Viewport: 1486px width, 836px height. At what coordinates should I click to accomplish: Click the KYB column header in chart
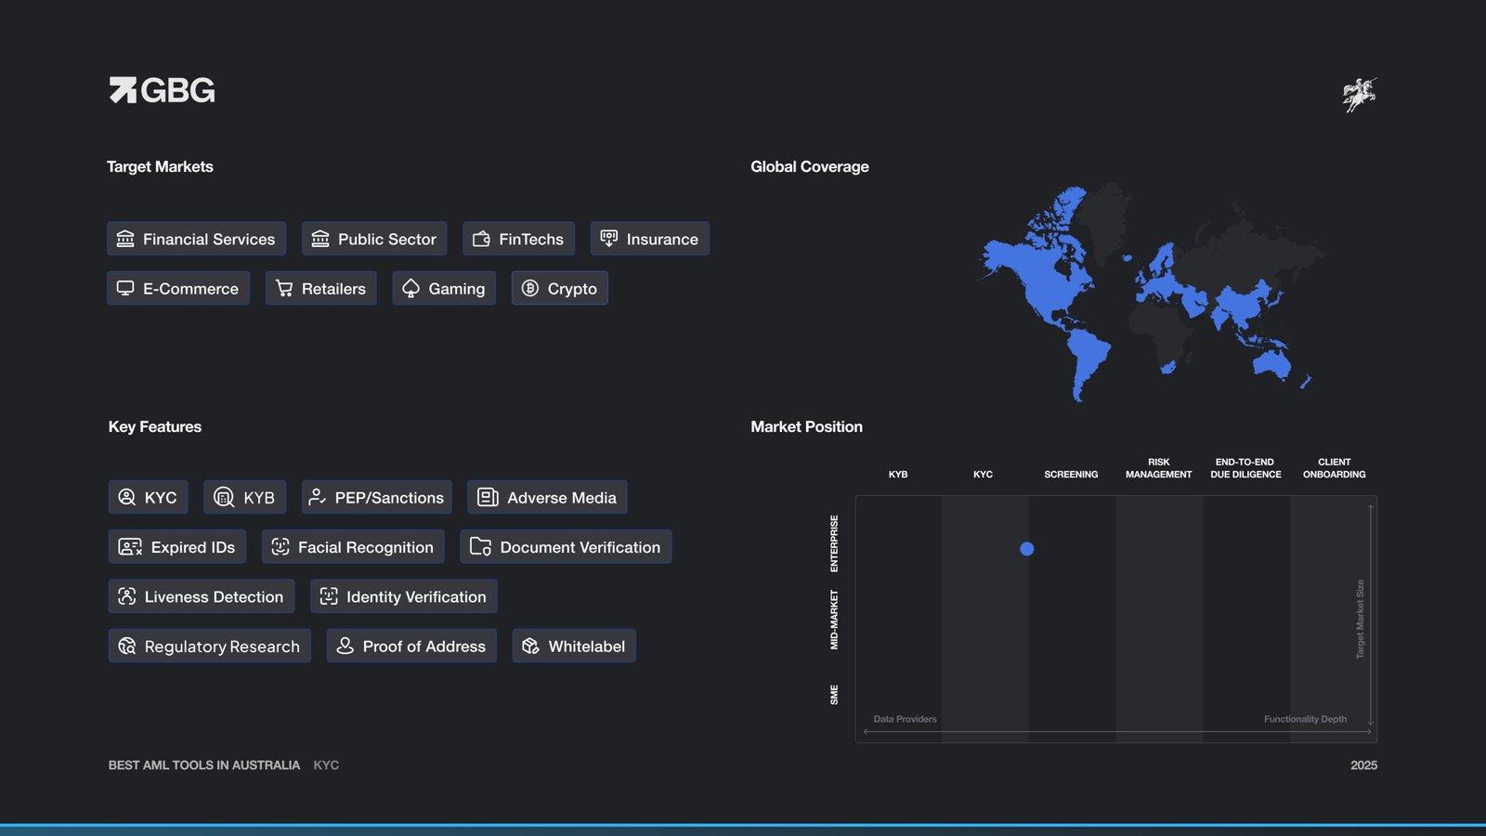898,475
